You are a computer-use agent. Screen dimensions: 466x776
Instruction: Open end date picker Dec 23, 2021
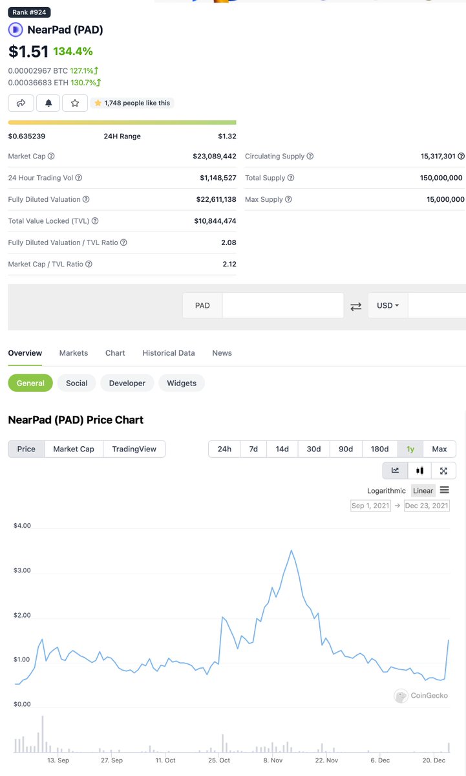point(427,506)
